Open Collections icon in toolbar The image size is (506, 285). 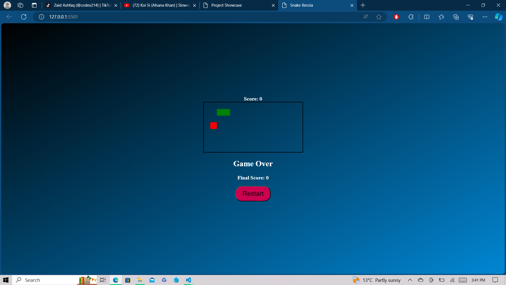pos(456,17)
